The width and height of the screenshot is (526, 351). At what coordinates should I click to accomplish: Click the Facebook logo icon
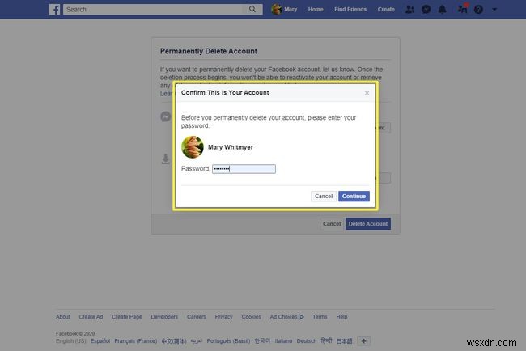(55, 10)
